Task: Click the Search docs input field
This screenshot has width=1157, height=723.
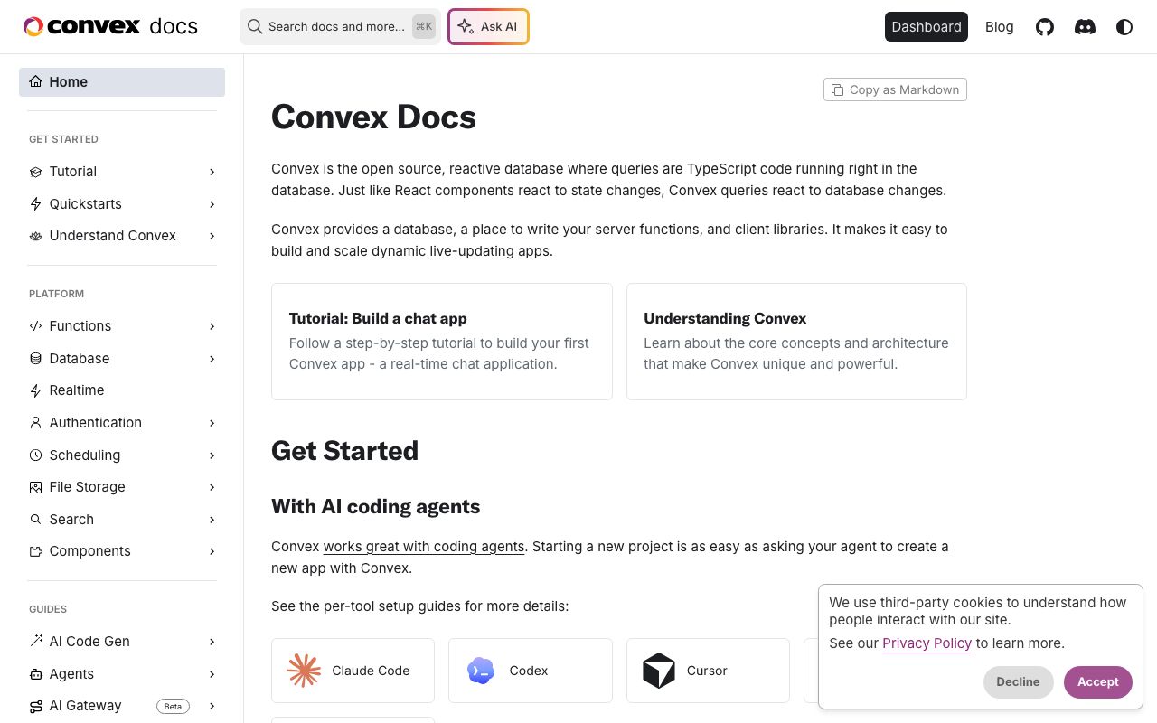Action: pyautogui.click(x=340, y=27)
